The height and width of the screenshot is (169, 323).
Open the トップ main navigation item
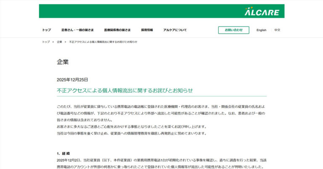click(x=46, y=30)
